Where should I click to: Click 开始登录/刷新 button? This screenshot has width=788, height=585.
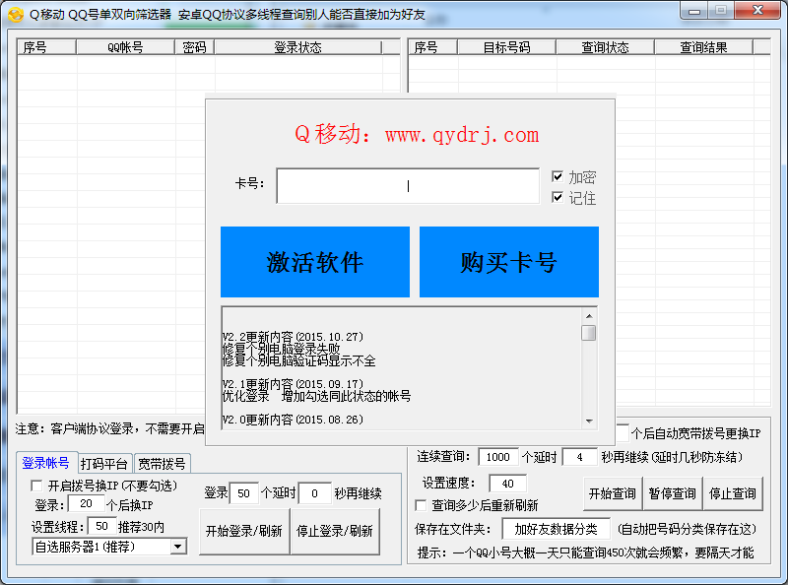pos(244,531)
